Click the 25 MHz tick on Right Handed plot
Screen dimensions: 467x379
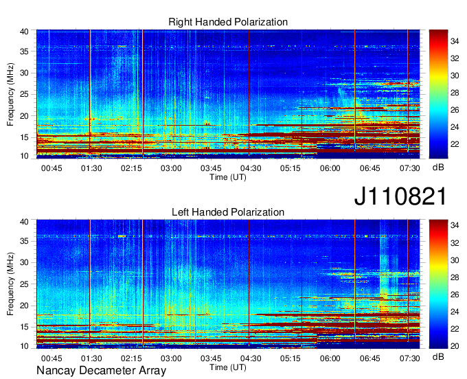click(x=24, y=94)
